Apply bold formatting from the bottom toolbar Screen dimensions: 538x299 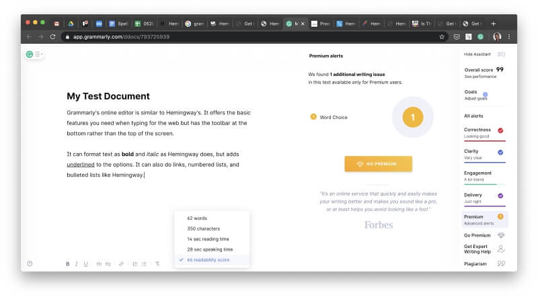pyautogui.click(x=68, y=263)
